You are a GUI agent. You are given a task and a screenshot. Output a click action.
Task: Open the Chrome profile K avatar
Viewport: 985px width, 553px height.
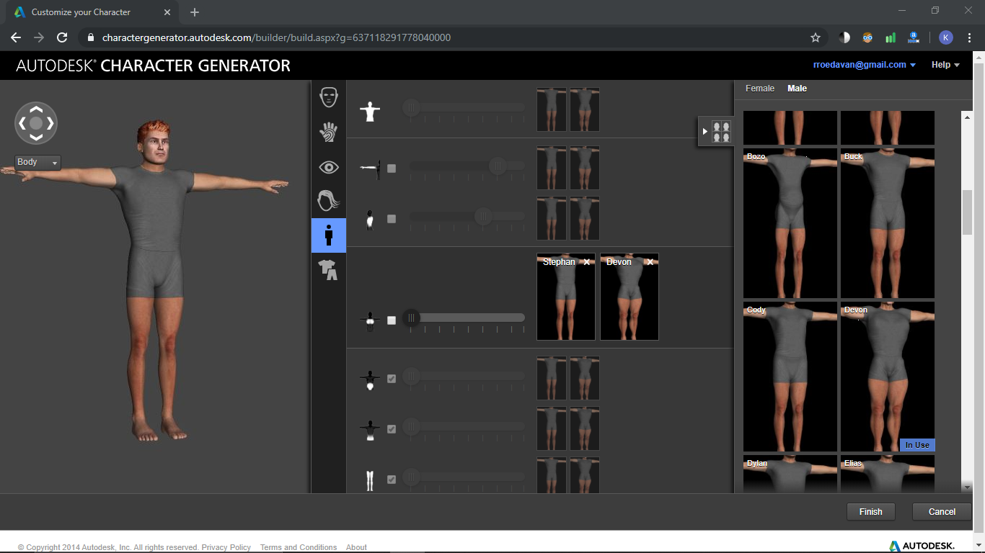pos(946,37)
